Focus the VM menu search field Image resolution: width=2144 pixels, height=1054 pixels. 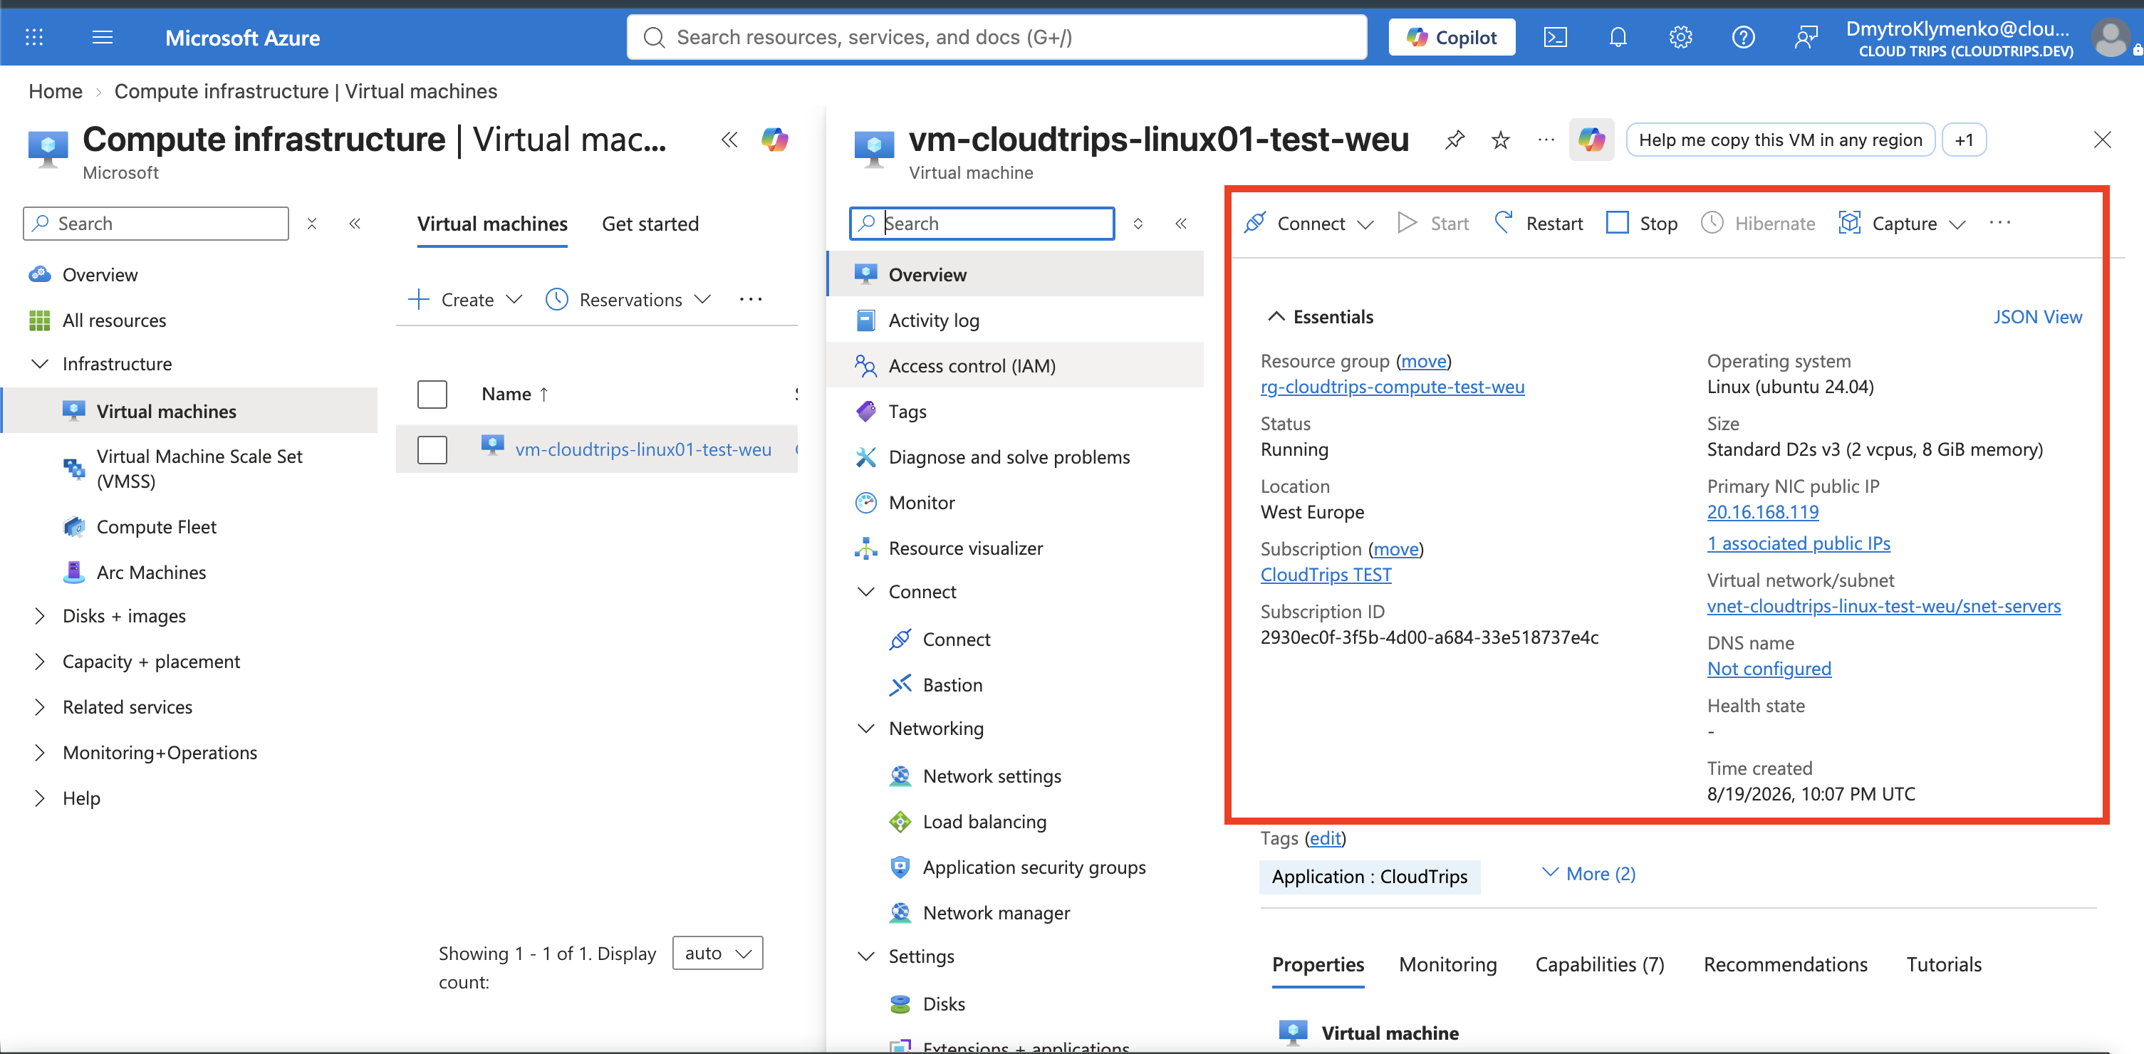tap(982, 224)
